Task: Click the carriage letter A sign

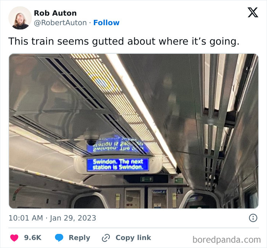Action: (x=179, y=191)
